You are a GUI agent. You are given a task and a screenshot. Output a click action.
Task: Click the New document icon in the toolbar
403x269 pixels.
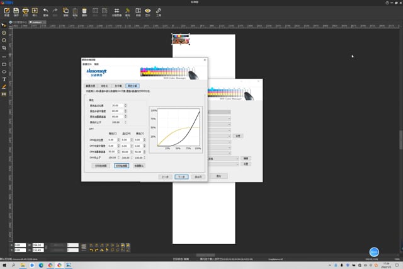(x=7, y=11)
